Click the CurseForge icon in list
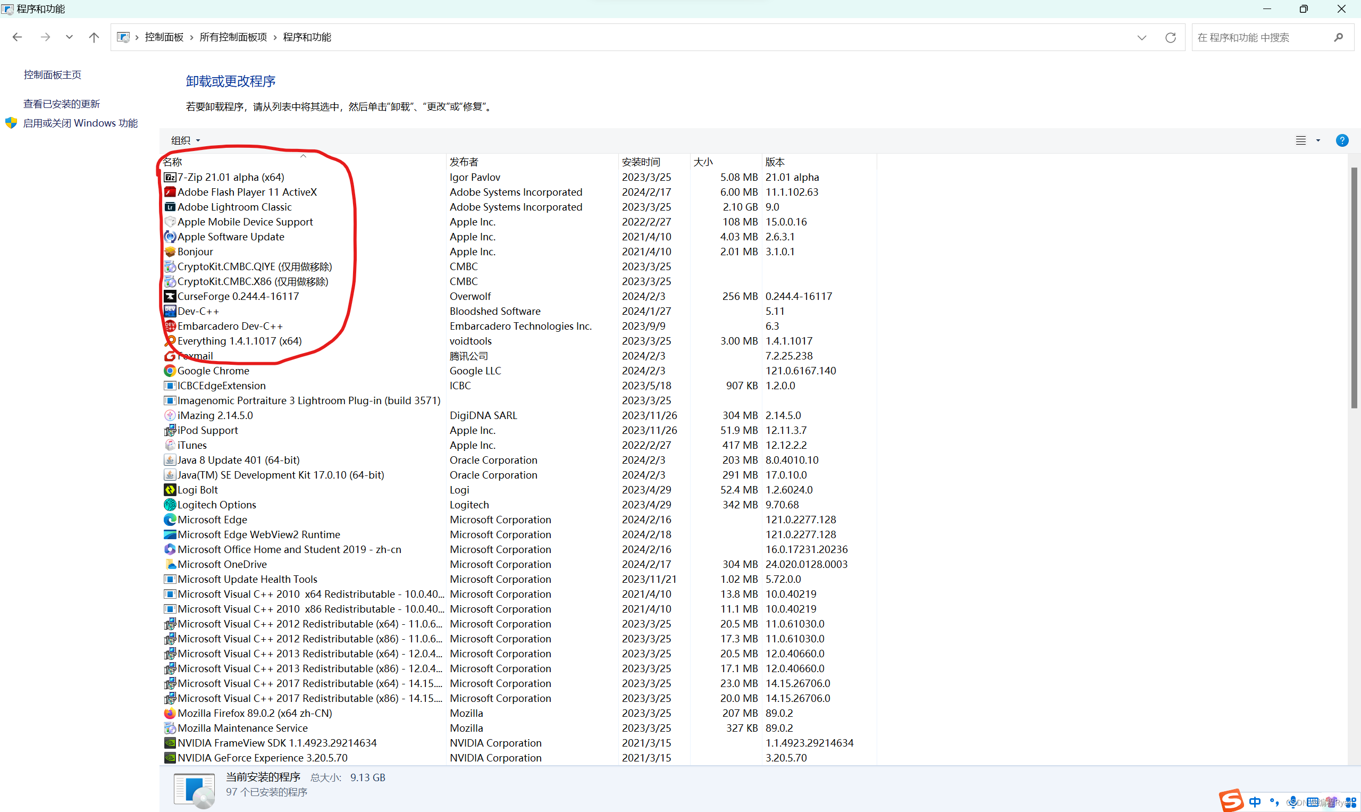1361x812 pixels. pos(170,297)
